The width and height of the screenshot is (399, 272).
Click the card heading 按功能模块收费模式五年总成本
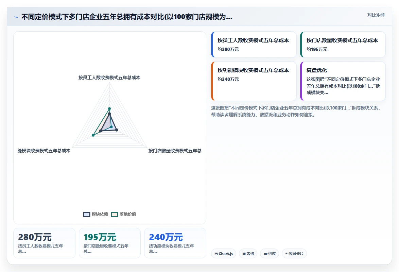click(253, 70)
